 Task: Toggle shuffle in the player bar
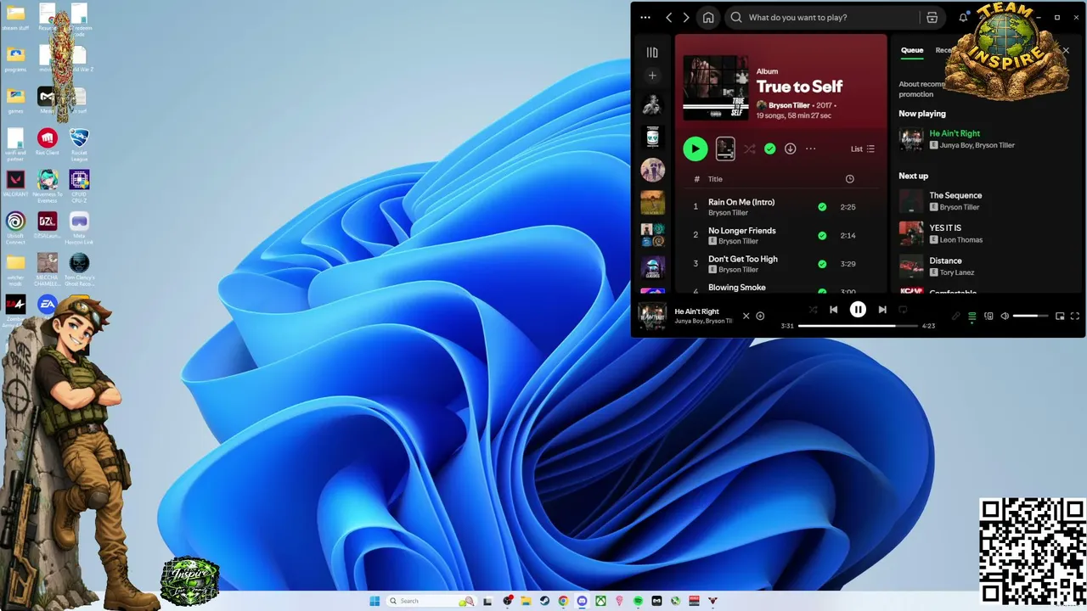click(813, 310)
